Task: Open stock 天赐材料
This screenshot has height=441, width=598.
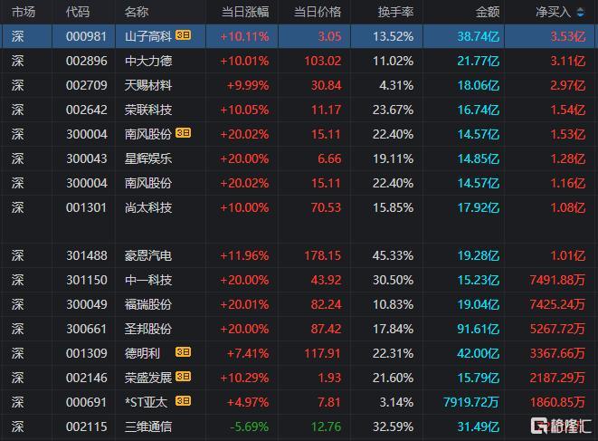Action: point(148,85)
